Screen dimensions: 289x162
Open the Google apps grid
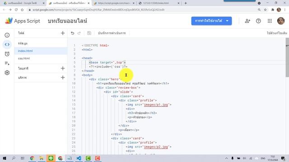[270, 21]
